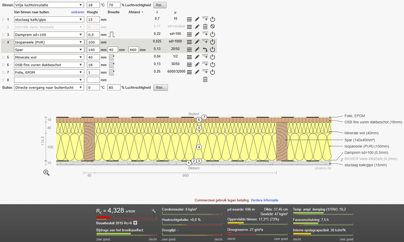Grab the drag handle of layer 1

[4, 20]
